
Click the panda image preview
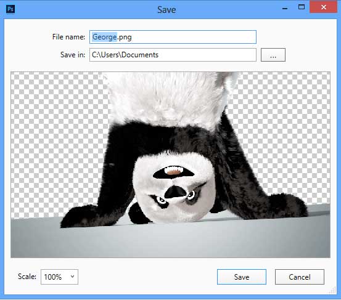(170, 164)
